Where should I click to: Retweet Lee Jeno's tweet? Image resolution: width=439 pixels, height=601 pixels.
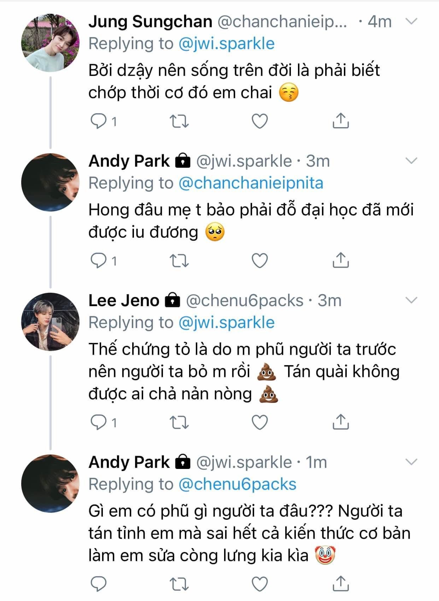click(x=179, y=422)
